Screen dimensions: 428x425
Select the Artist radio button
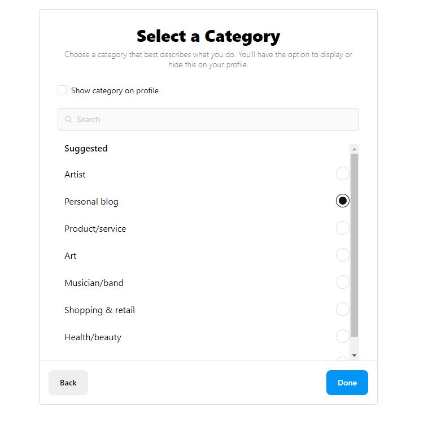(343, 174)
